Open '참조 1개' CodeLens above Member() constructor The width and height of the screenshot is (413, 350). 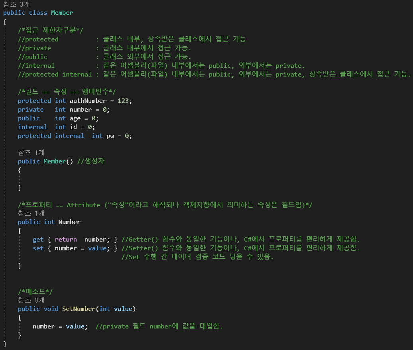click(31, 153)
